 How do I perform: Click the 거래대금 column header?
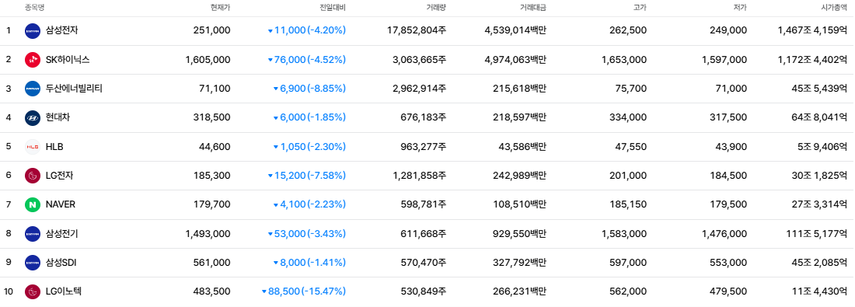(x=533, y=8)
